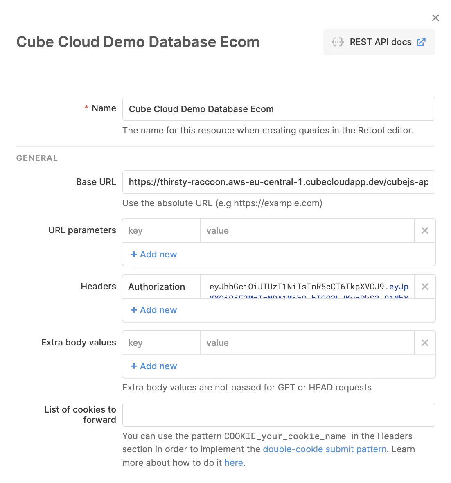Edit the Authorization token value
Image resolution: width=451 pixels, height=483 pixels.
coord(307,287)
